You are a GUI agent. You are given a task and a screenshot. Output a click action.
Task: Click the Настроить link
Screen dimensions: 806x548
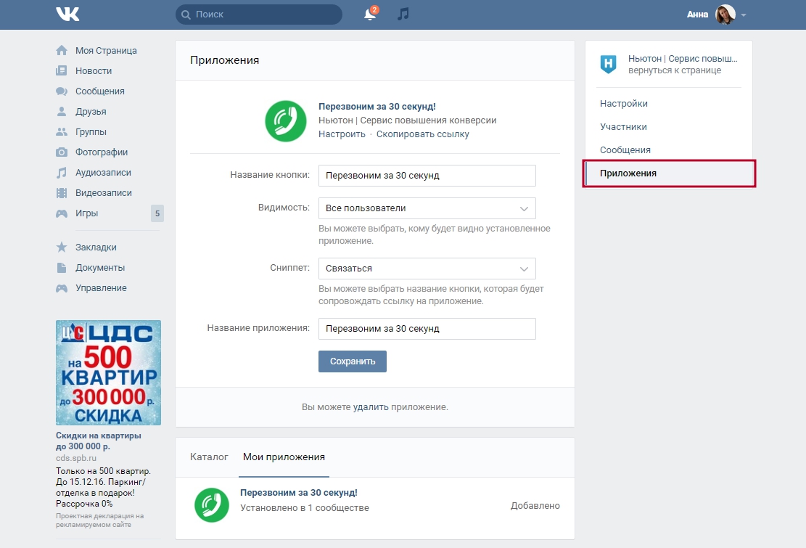(x=342, y=134)
